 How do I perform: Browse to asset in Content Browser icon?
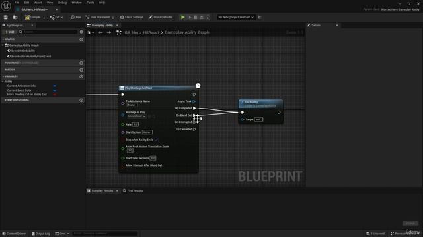tap(15, 17)
